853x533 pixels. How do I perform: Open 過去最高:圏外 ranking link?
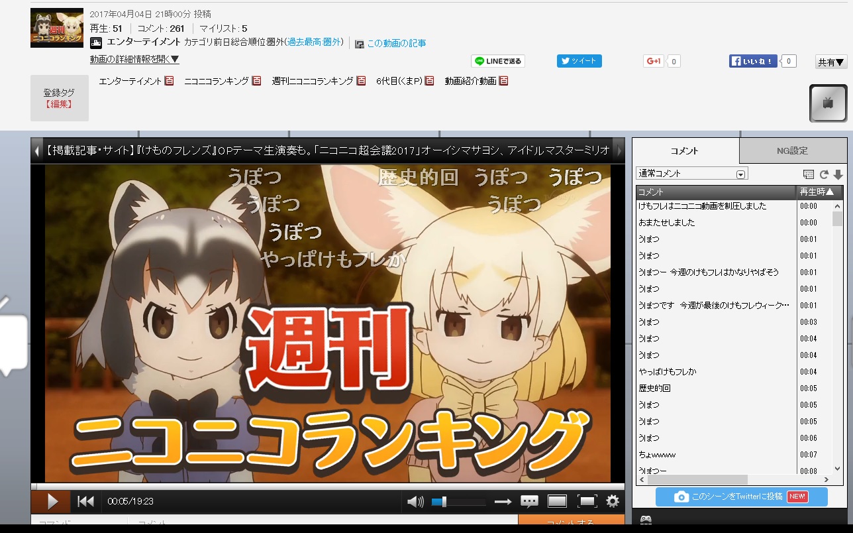315,42
